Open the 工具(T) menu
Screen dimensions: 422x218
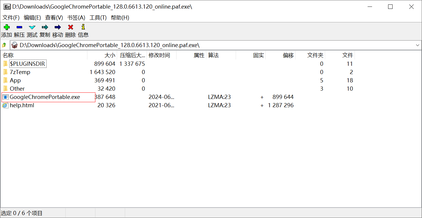[x=98, y=18]
